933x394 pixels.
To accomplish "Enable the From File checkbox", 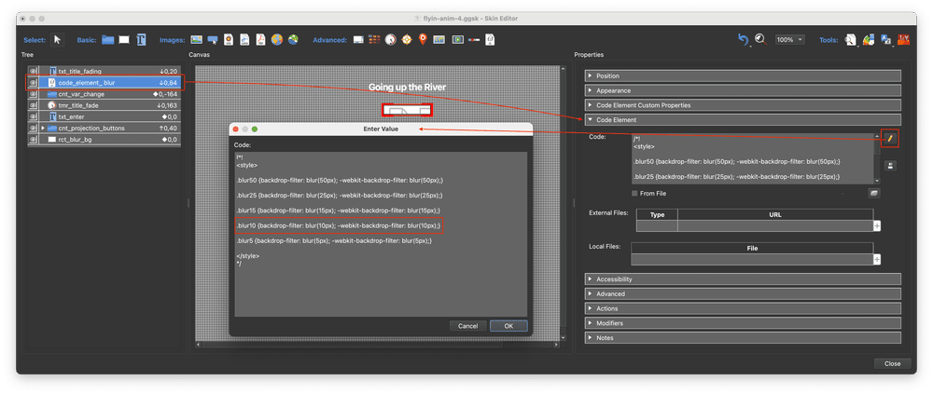I will point(634,193).
